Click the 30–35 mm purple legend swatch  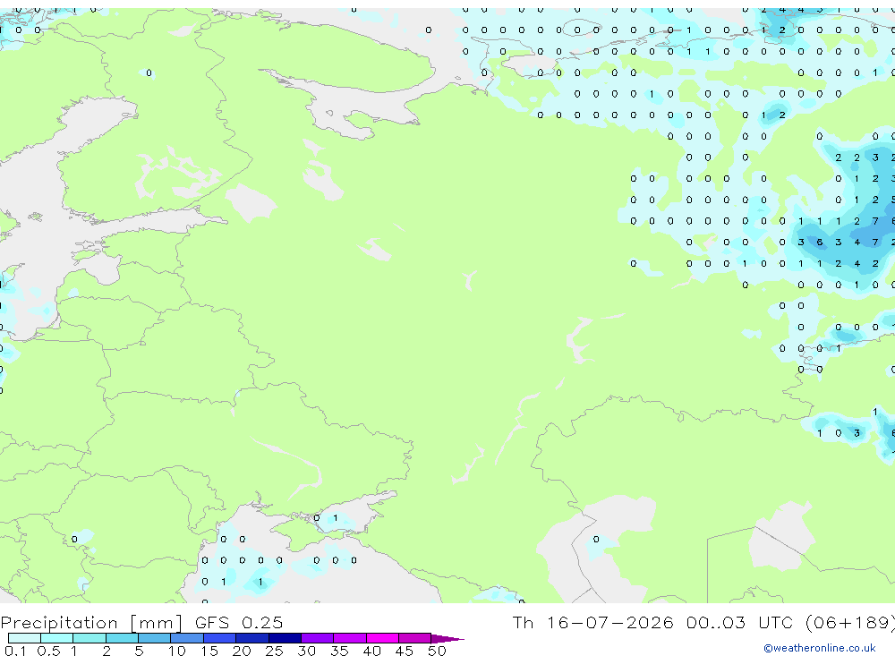318,638
